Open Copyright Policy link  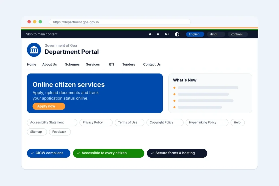click(165, 123)
